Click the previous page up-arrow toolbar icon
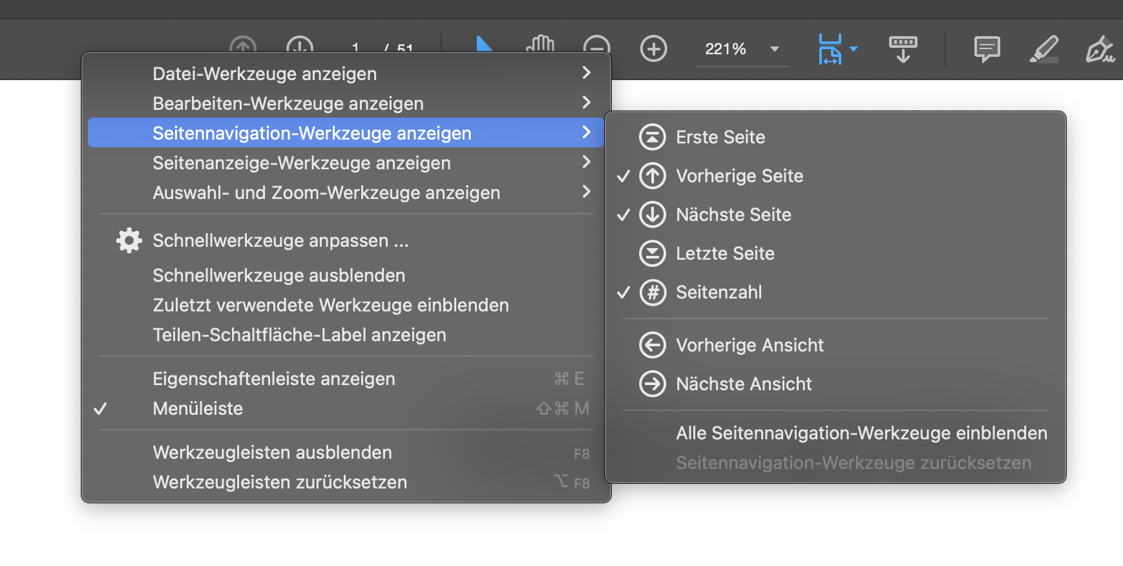 tap(243, 44)
